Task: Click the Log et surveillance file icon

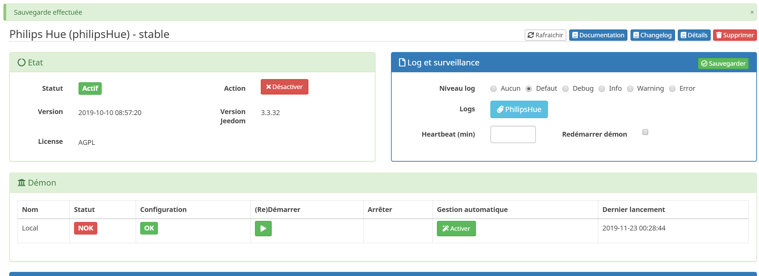Action: pyautogui.click(x=402, y=62)
